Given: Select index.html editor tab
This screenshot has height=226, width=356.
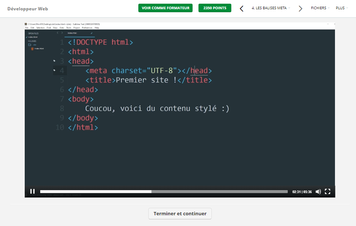Looking at the screenshot, I should pos(79,33).
